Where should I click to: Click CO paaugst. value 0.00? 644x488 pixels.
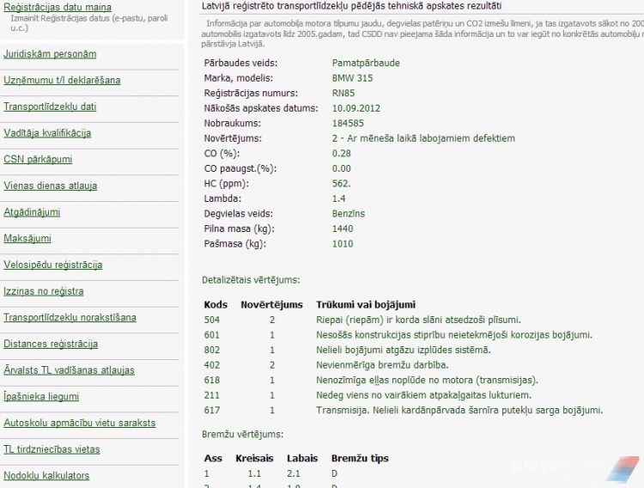pyautogui.click(x=341, y=168)
